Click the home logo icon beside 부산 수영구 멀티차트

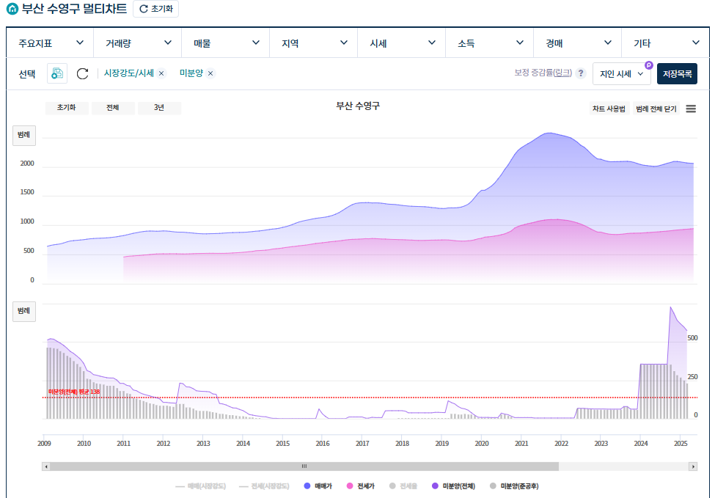tap(12, 9)
